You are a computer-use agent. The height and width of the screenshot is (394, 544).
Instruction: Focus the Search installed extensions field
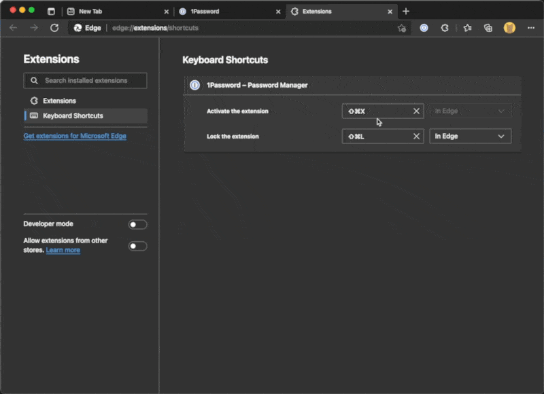(91, 80)
